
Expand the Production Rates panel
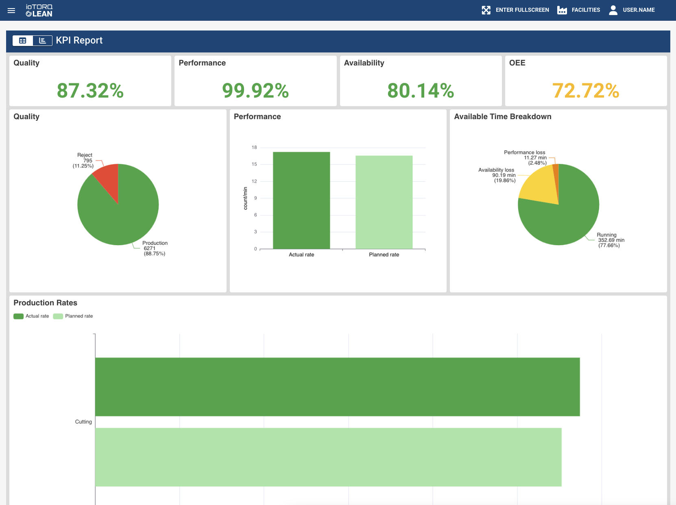(x=45, y=303)
